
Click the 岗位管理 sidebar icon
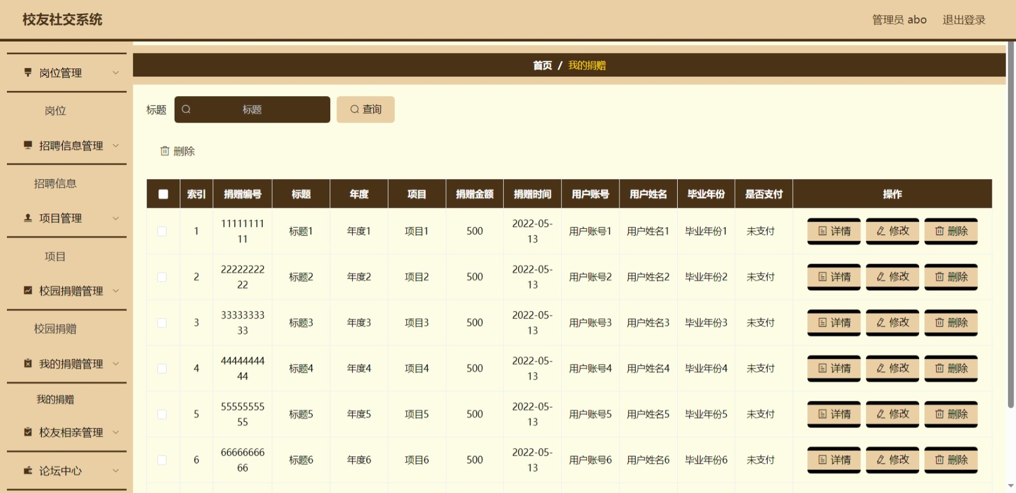pyautogui.click(x=28, y=73)
